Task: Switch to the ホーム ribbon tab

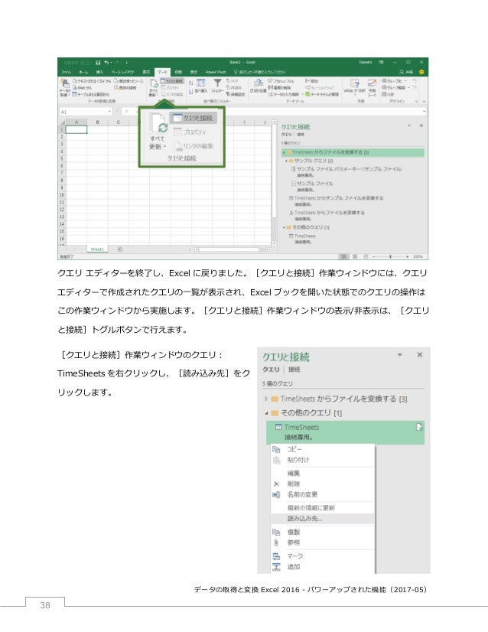Action: (83, 72)
